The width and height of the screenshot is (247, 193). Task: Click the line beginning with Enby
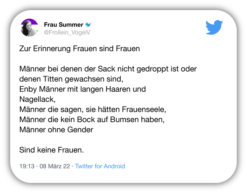(82, 89)
